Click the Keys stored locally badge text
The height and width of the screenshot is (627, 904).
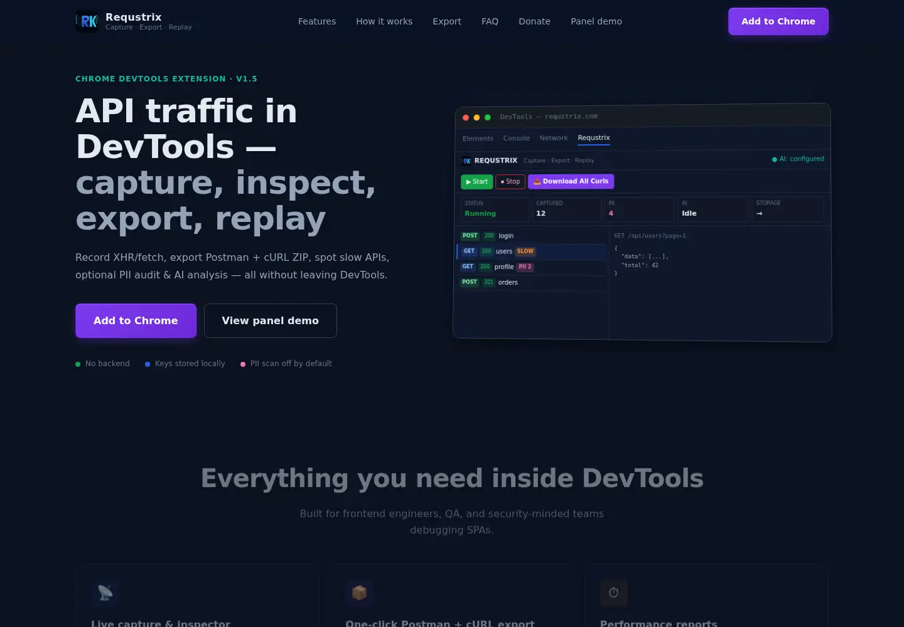(190, 364)
